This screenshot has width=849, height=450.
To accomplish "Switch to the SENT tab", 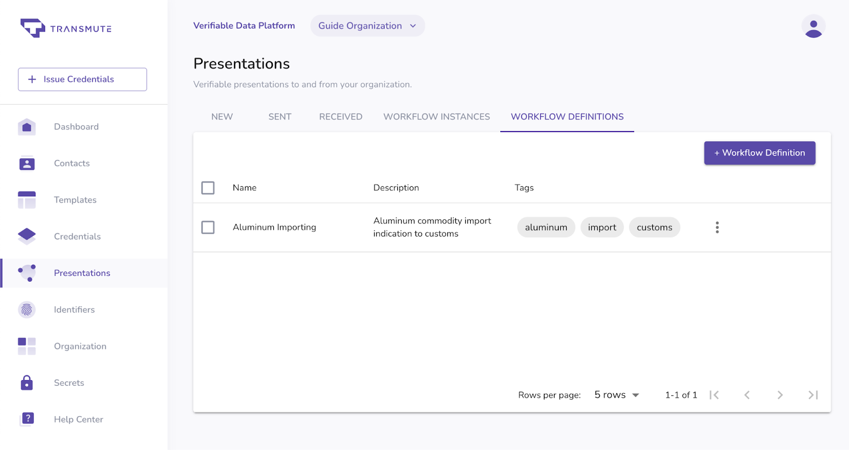I will (x=280, y=117).
